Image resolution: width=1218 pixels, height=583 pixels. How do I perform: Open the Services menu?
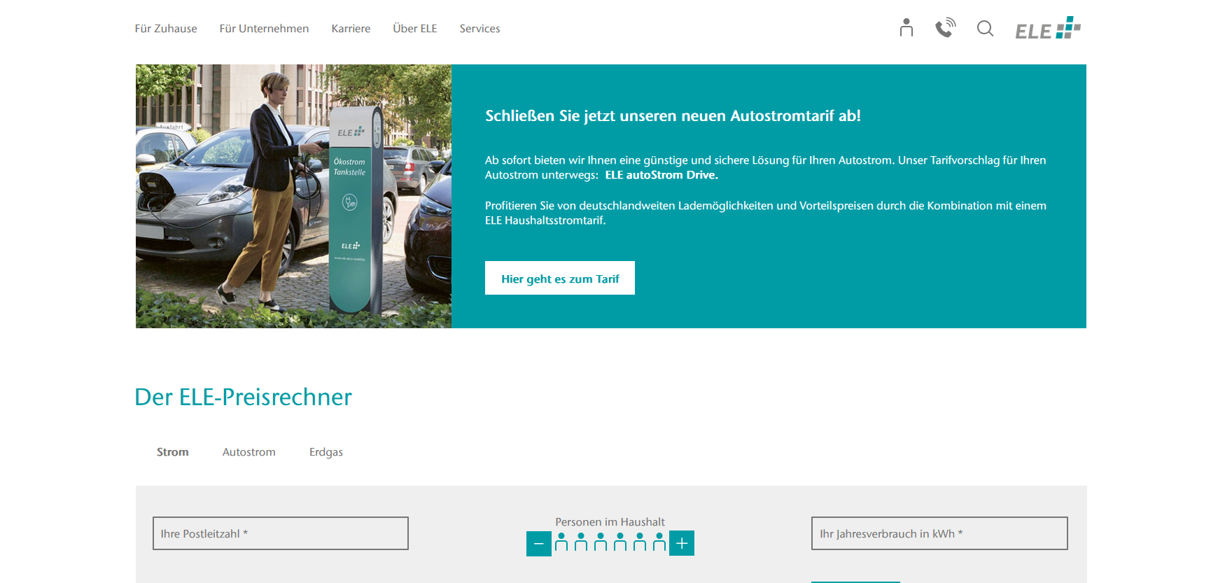[479, 29]
